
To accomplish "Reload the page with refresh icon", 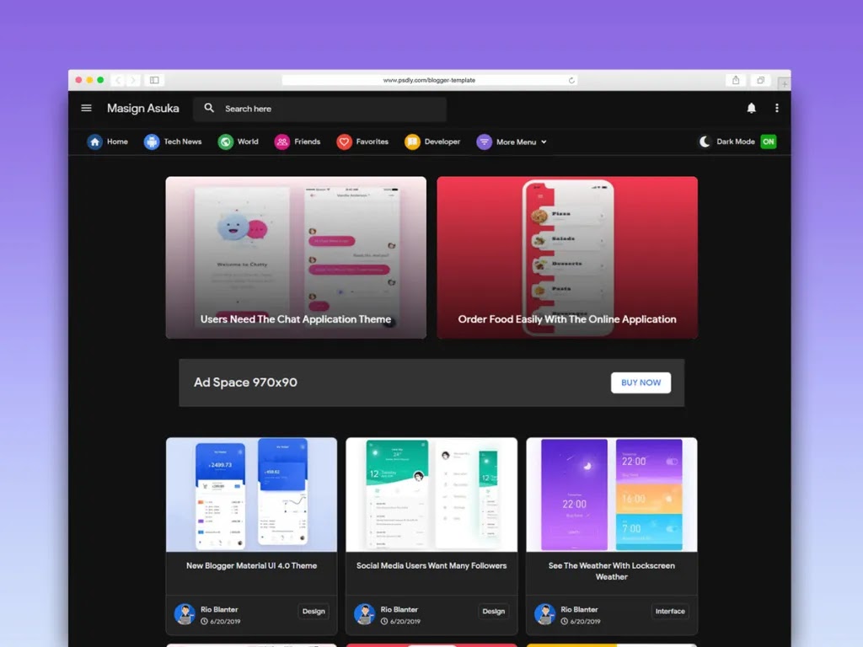I will (571, 80).
